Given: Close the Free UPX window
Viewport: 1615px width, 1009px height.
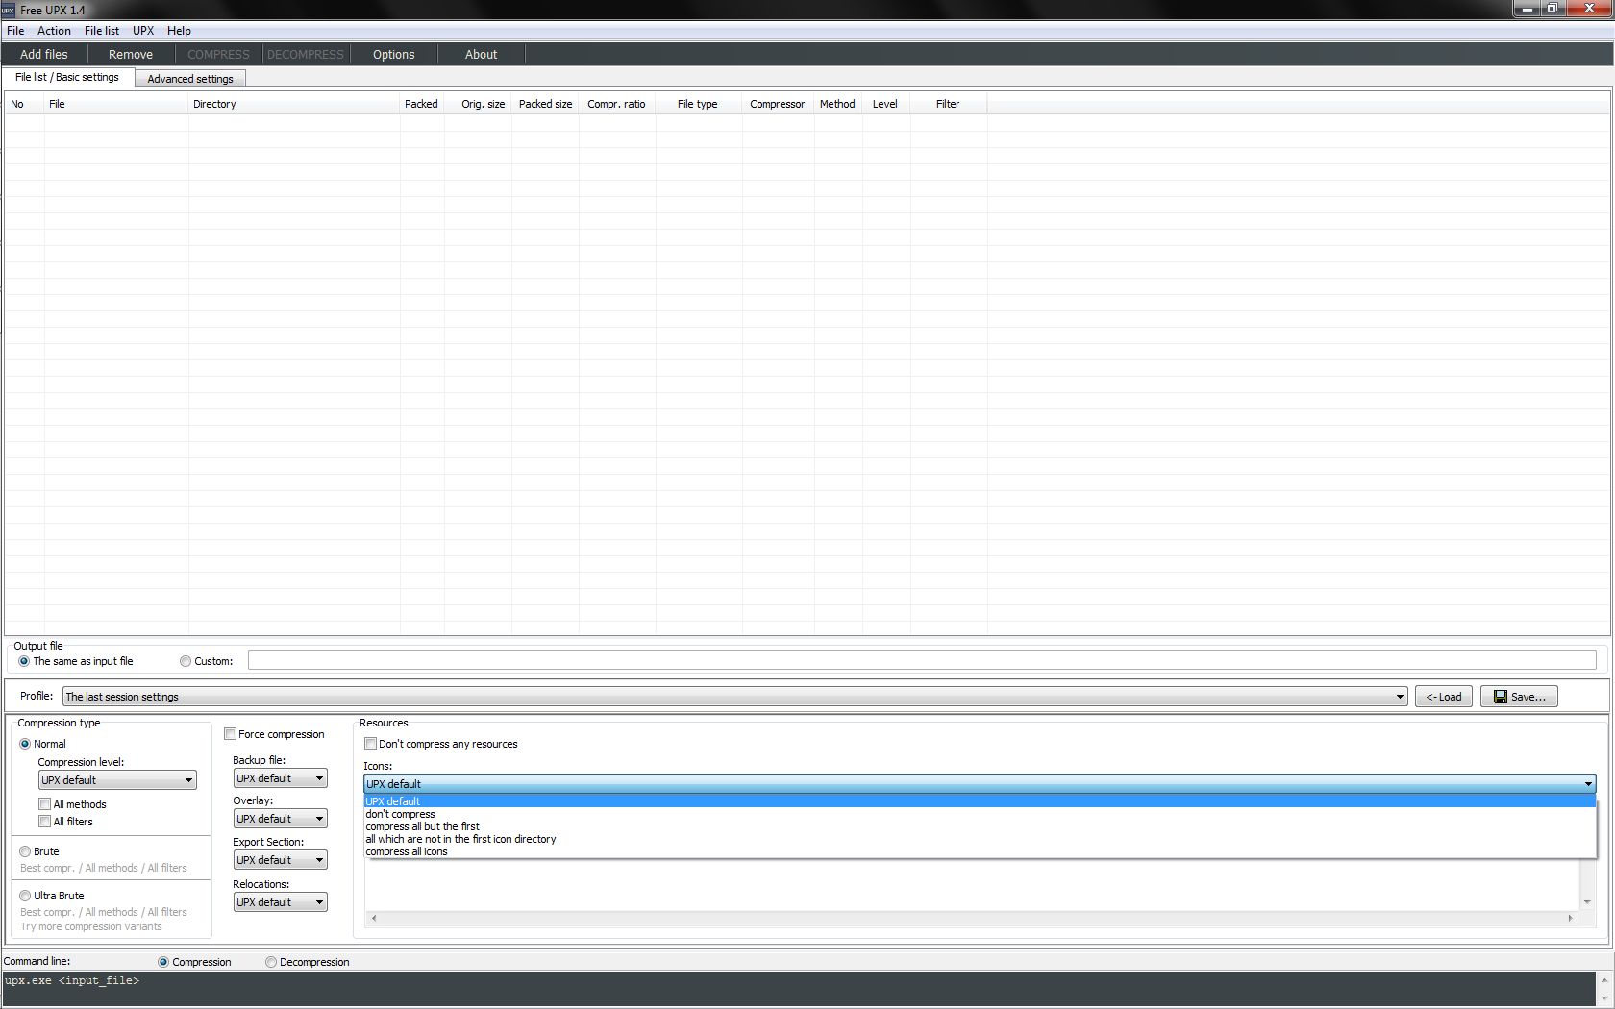Looking at the screenshot, I should pos(1590,9).
